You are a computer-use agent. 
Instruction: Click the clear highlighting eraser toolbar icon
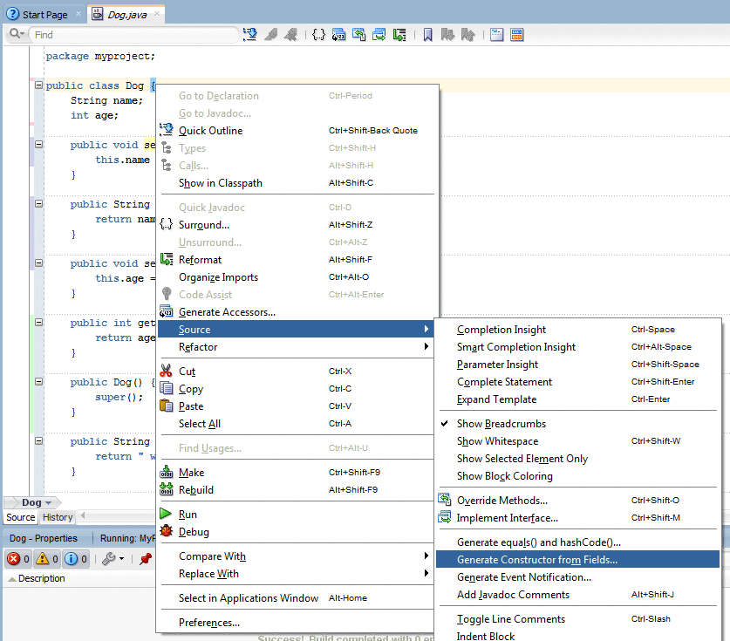point(270,34)
